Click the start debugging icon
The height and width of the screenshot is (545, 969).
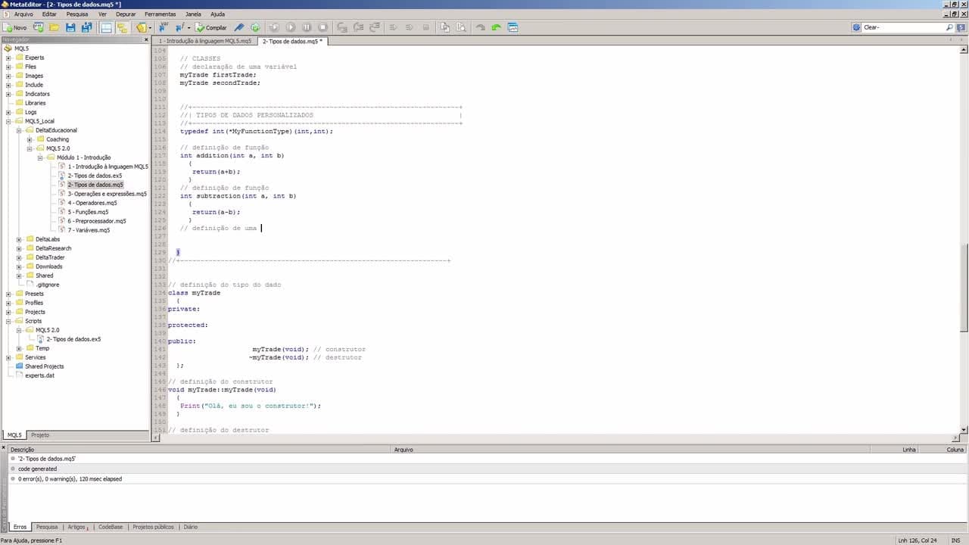274,27
